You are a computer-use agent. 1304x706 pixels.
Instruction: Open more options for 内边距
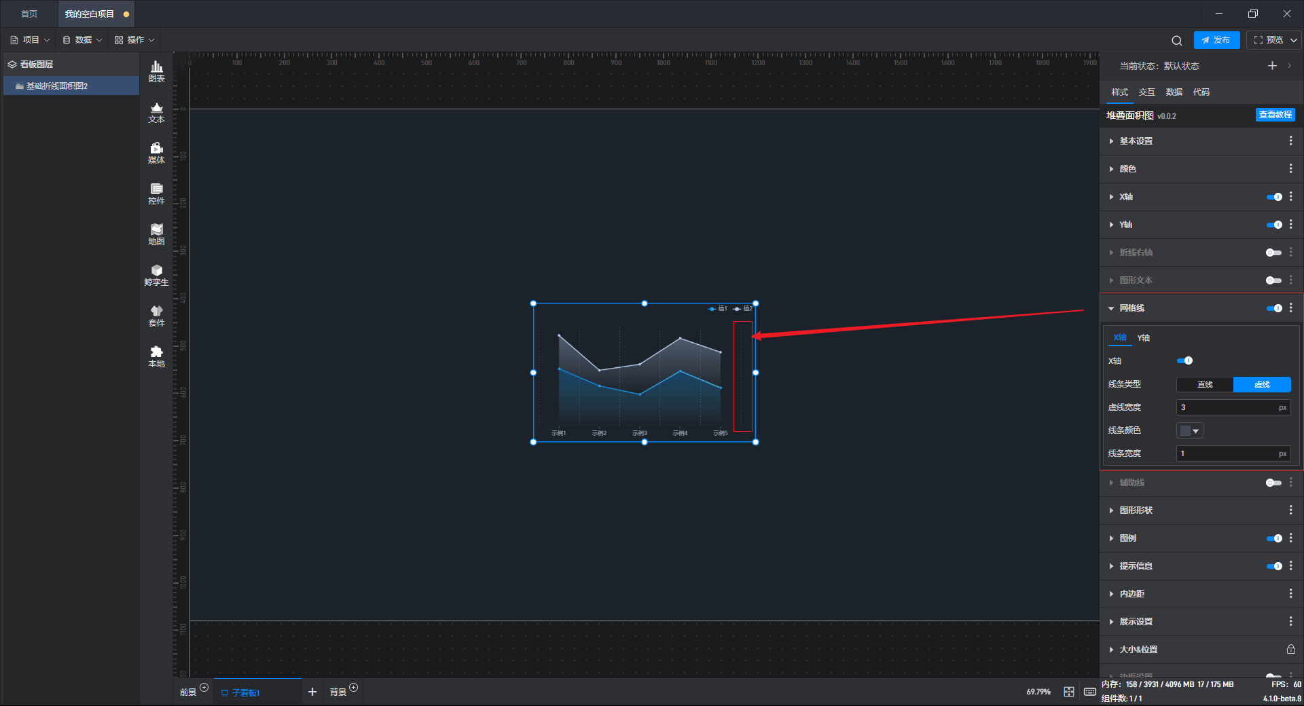click(x=1290, y=593)
